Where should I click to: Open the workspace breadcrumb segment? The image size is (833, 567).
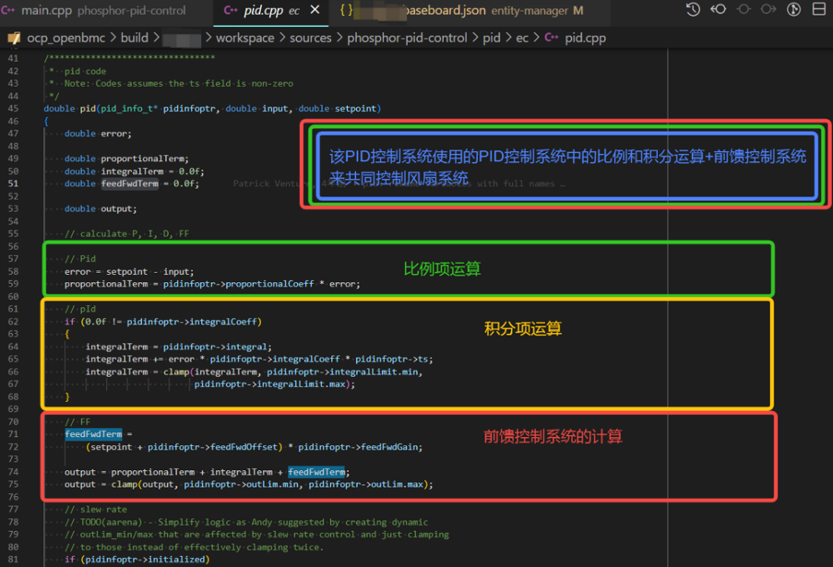[244, 38]
